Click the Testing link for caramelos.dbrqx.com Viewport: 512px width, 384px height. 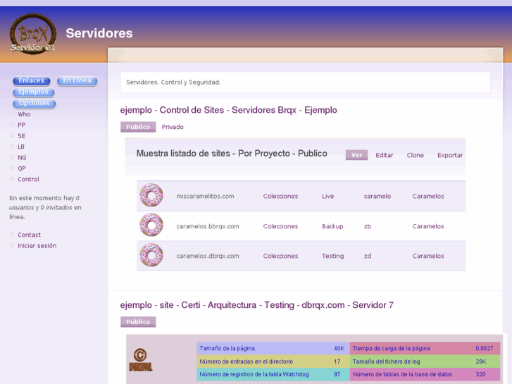(x=332, y=256)
